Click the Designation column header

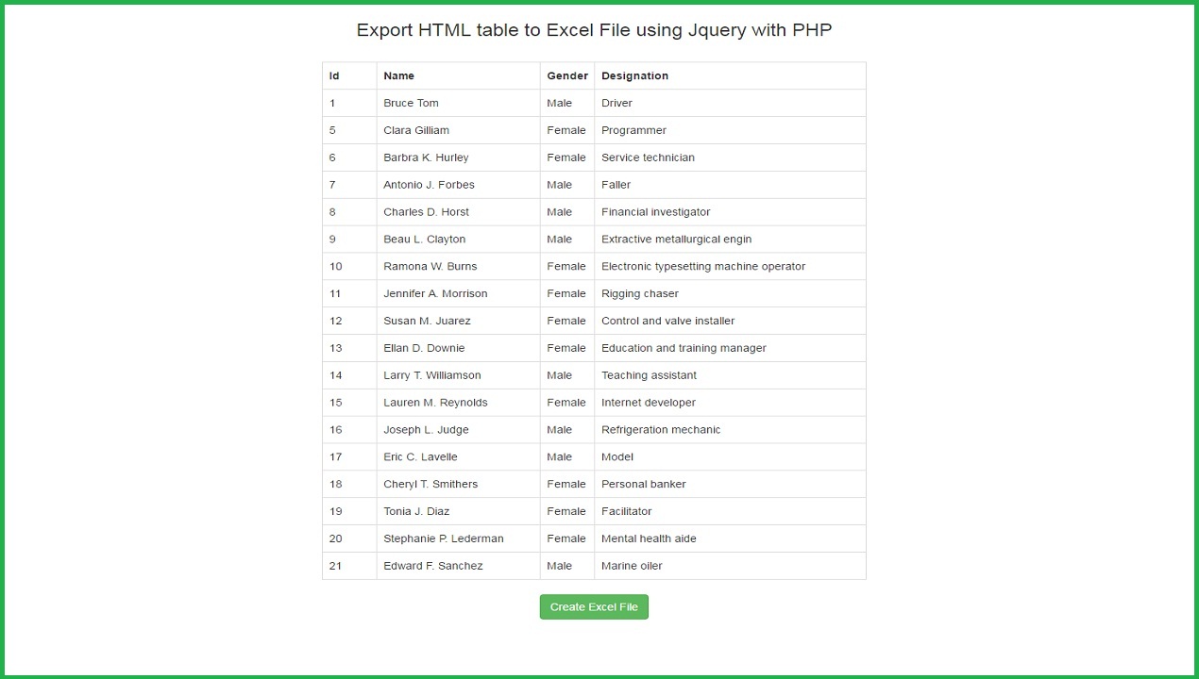click(x=634, y=75)
